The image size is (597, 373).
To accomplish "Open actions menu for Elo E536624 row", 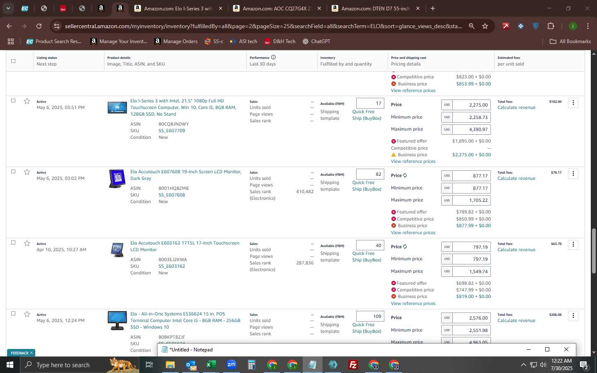I will 573,316.
